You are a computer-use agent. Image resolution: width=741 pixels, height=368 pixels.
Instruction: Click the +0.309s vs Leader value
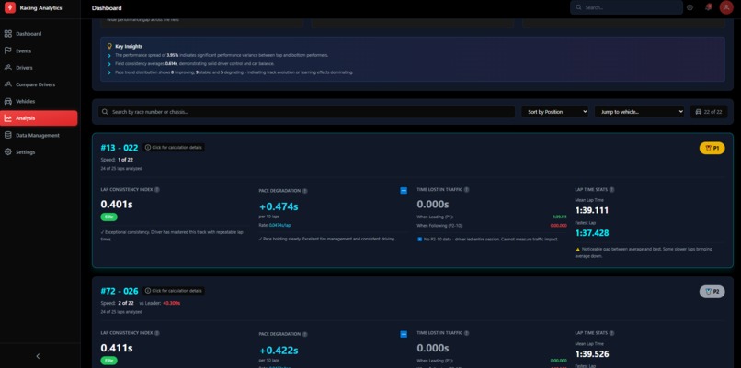(x=171, y=303)
